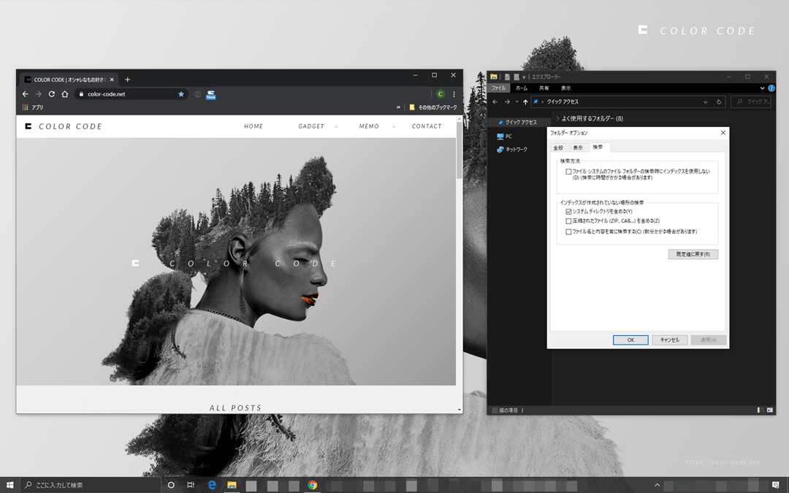Close the COLOR CODE Chrome tab
Screen dimensions: 789x493
click(x=112, y=80)
